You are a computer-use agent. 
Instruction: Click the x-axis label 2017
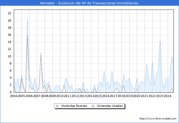(x=114, y=96)
